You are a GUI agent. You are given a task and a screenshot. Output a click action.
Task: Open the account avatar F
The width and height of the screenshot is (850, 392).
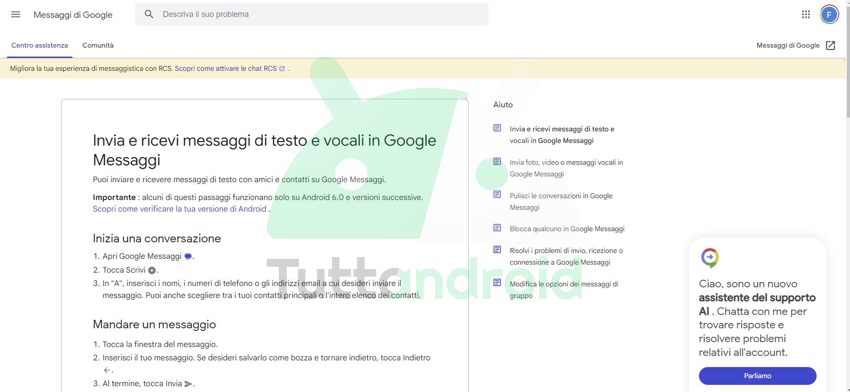pyautogui.click(x=829, y=14)
